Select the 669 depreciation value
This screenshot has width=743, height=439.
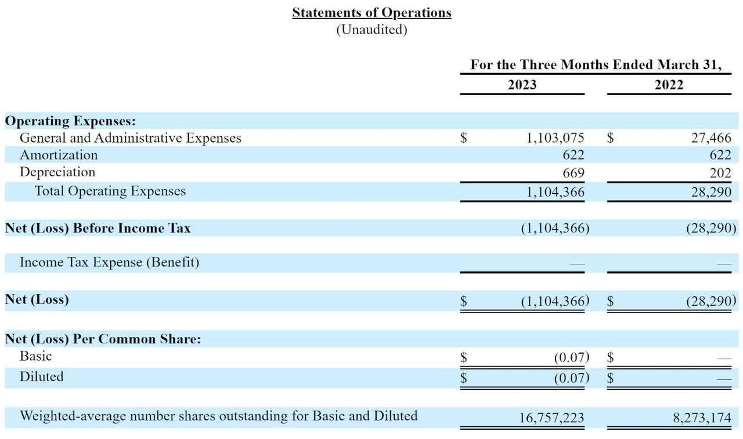[x=573, y=173]
